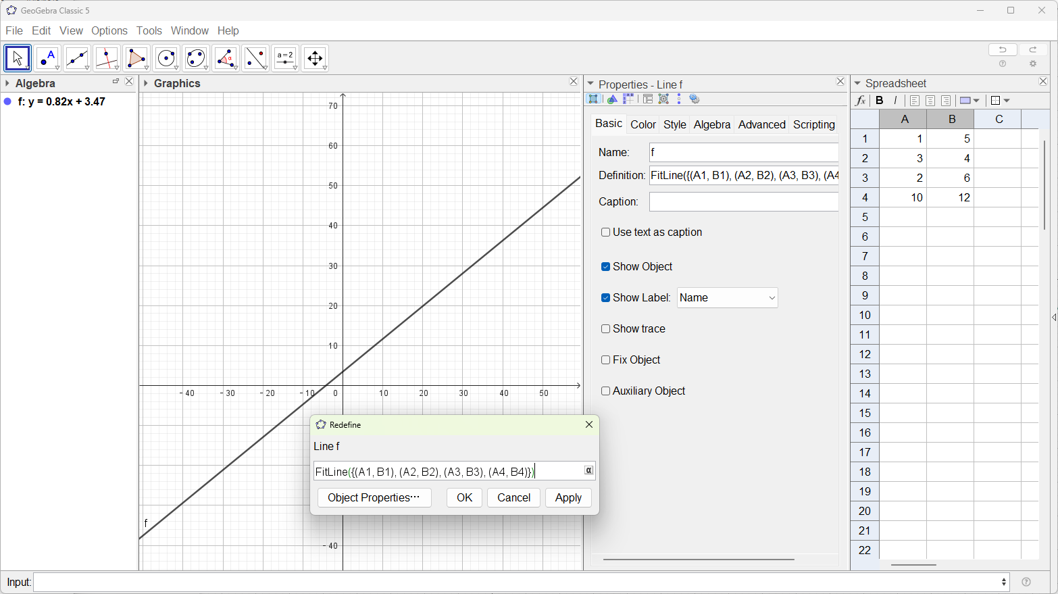Select the Circle with Center tool
Screen dimensions: 1058x594
pyautogui.click(x=166, y=58)
